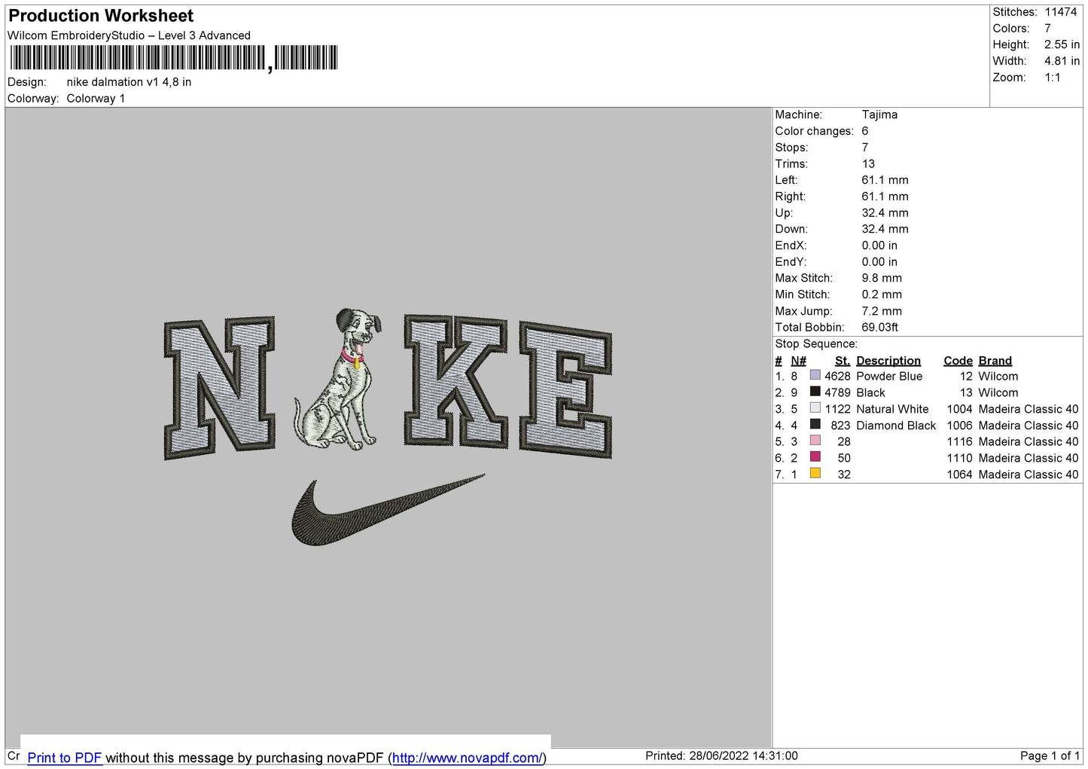Screen dimensions: 1088x769
Task: Click the Description column header
Action: point(888,361)
